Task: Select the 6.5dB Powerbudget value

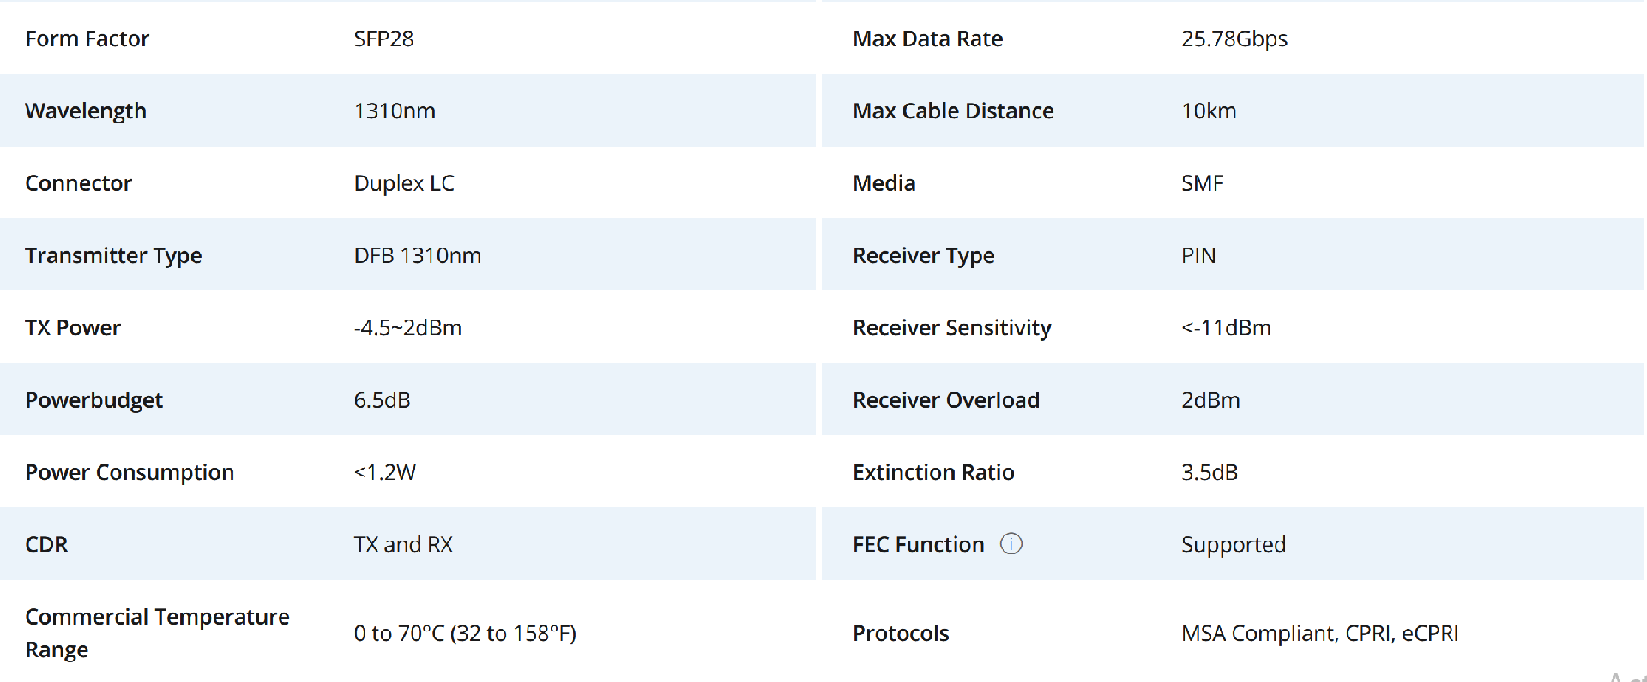Action: pyautogui.click(x=382, y=400)
